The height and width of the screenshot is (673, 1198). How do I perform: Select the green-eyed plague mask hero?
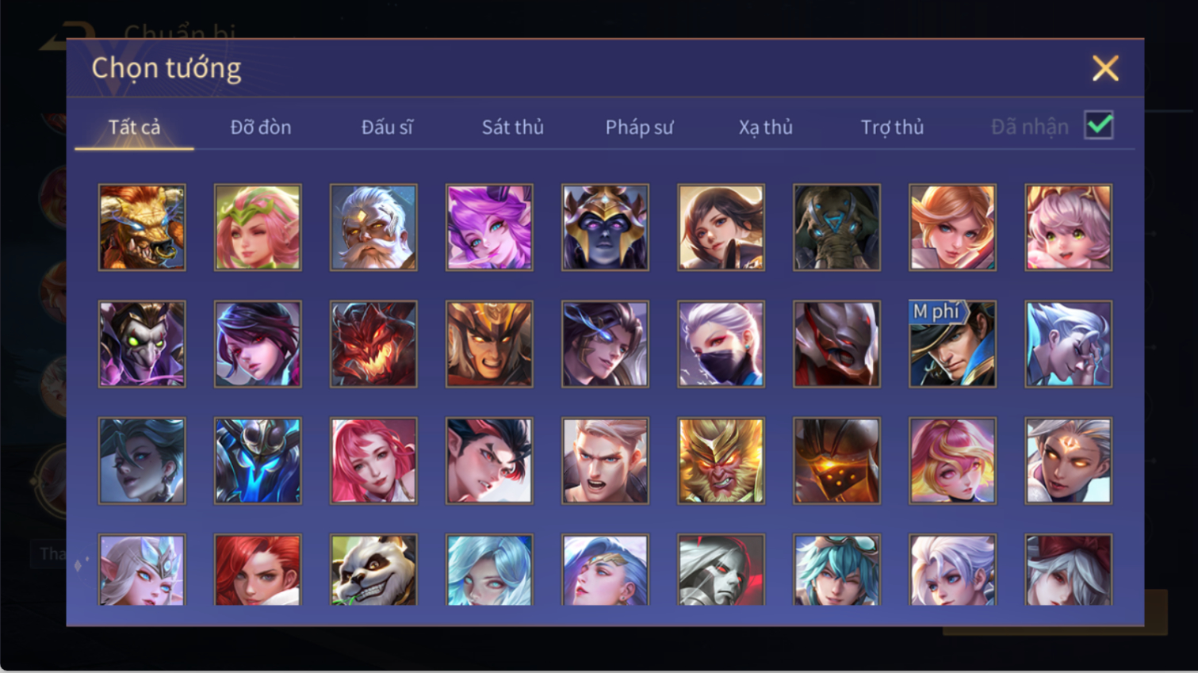142,344
